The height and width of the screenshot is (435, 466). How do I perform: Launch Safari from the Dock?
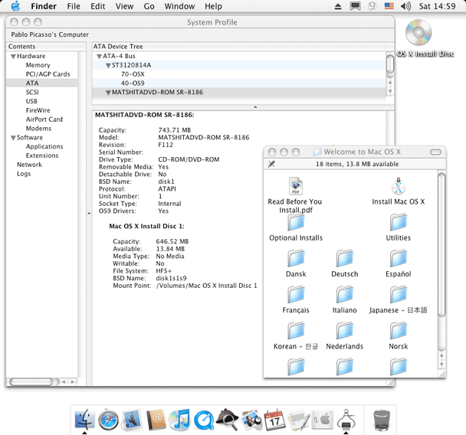(x=108, y=420)
